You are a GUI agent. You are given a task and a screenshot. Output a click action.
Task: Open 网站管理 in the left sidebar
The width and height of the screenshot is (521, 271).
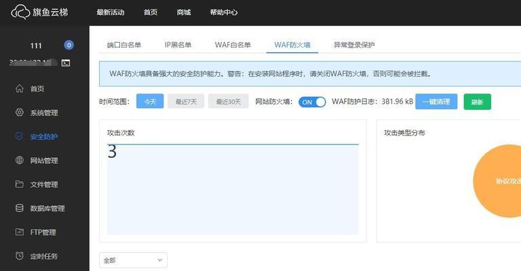(44, 161)
